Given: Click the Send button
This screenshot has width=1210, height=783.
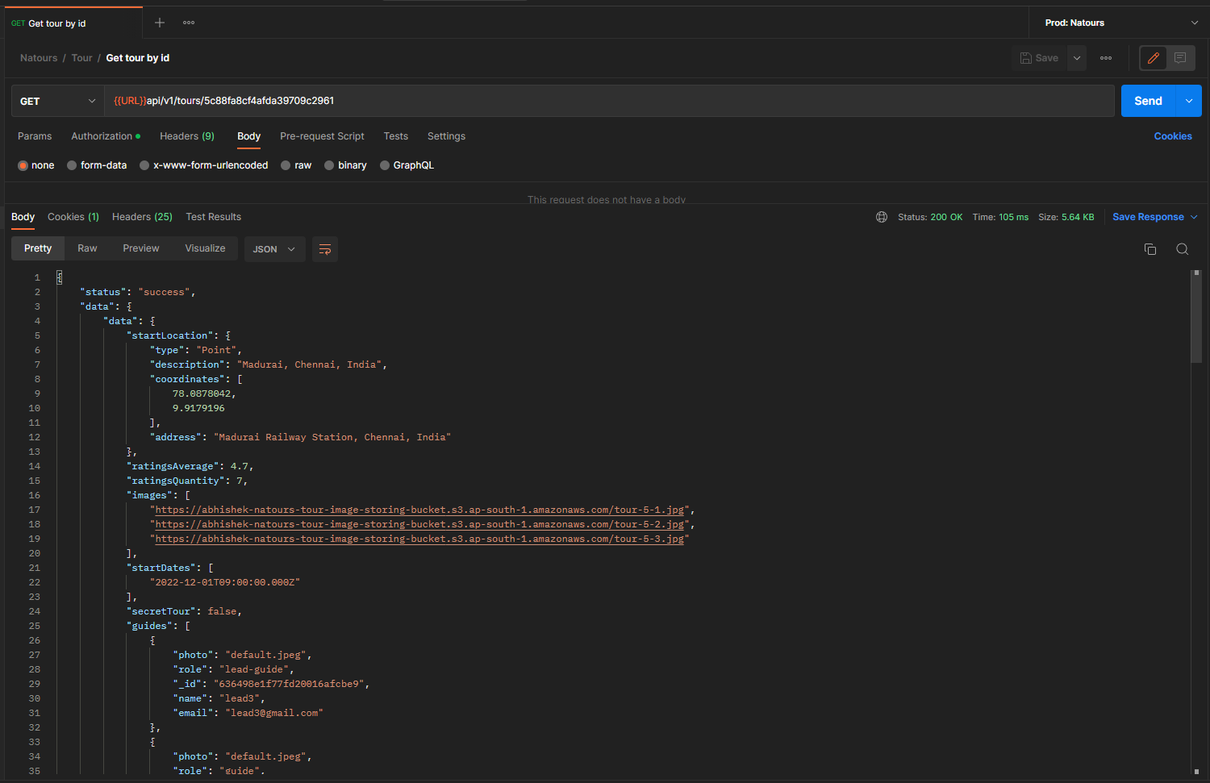Looking at the screenshot, I should tap(1147, 101).
